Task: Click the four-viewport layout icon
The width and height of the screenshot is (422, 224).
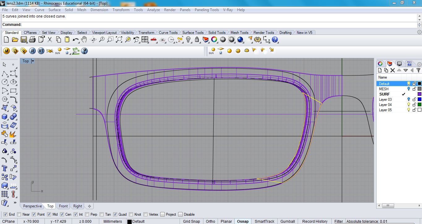Action: 145,39
